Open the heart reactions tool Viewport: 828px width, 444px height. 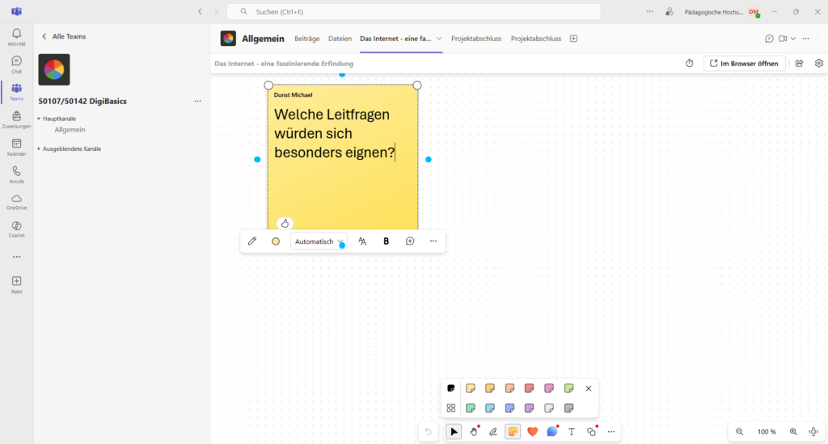(532, 432)
